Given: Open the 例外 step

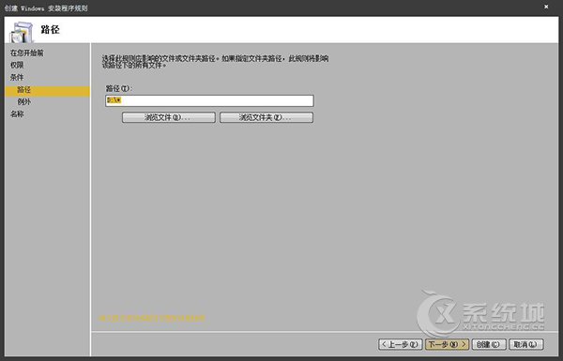Looking at the screenshot, I should pos(24,102).
